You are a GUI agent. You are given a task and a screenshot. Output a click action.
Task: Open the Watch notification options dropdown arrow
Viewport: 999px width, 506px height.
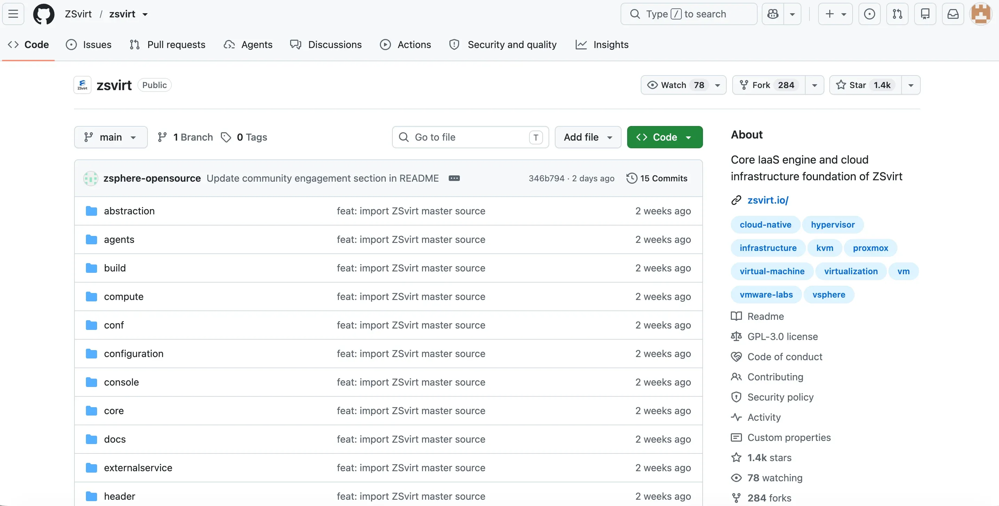click(x=718, y=85)
